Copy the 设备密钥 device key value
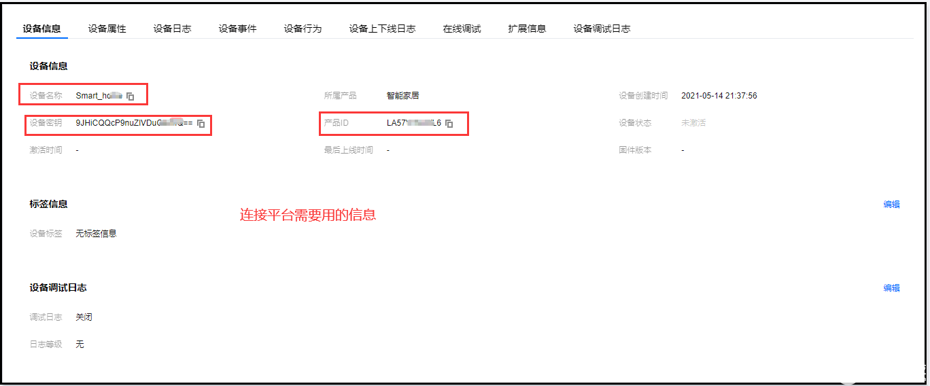This screenshot has width=930, height=386. (x=201, y=124)
